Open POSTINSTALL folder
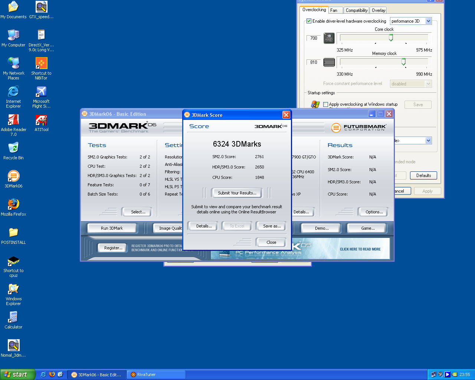Screen dimensions: 475x380 click(x=13, y=236)
